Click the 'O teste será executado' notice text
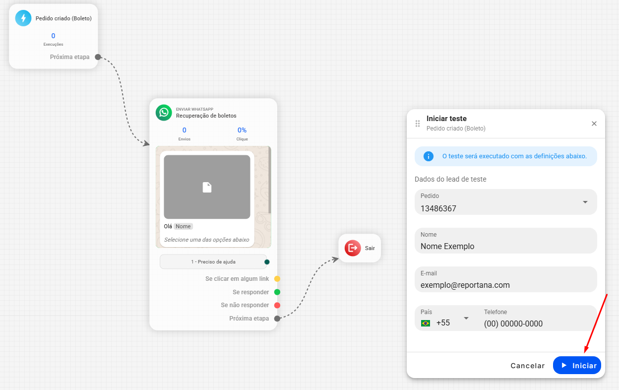This screenshot has height=390, width=619. (x=514, y=156)
